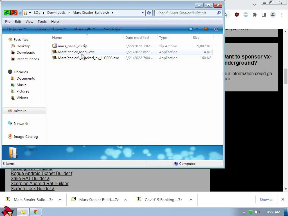Open Network in the navigation pane
288x216 pixels.
[x=21, y=124]
